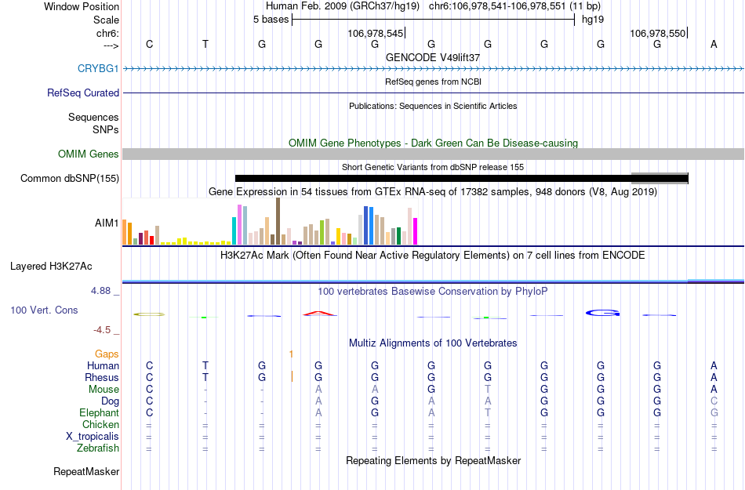Click the Human species label
This screenshot has width=745, height=490.
(x=103, y=365)
